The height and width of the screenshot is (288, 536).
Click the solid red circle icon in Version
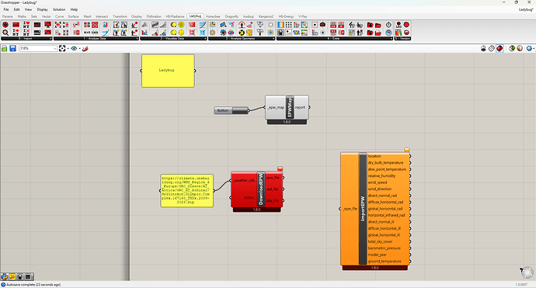pos(406,25)
